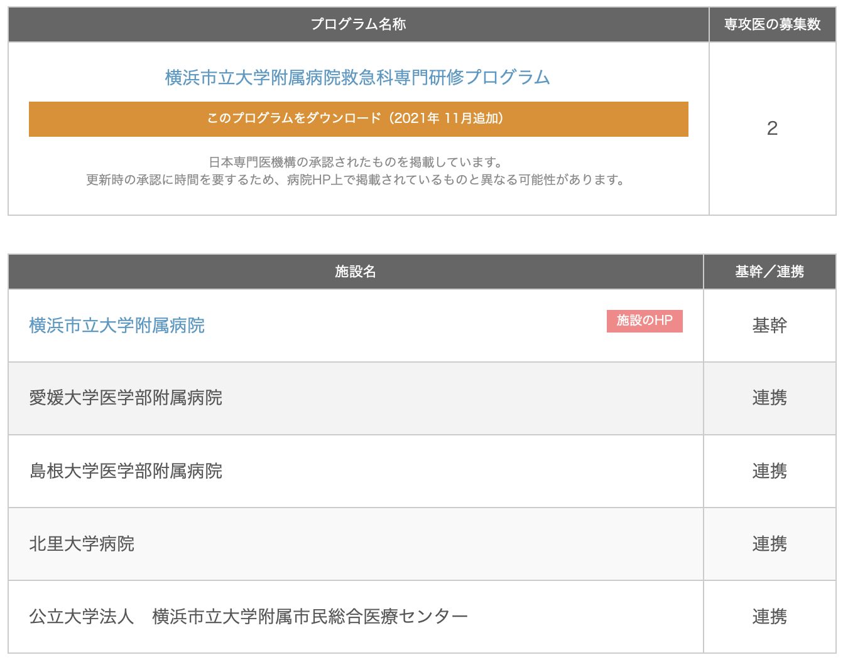843x660 pixels.
Task: Click the 日本専門医機構の承認 note text
Action: pyautogui.click(x=356, y=162)
